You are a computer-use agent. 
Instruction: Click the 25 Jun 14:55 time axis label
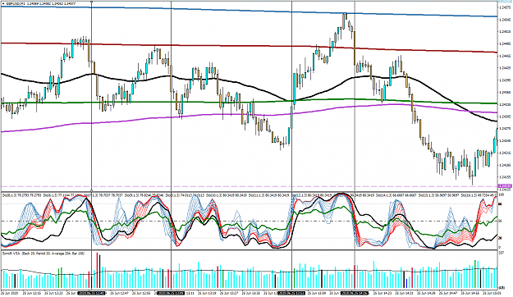(471, 294)
